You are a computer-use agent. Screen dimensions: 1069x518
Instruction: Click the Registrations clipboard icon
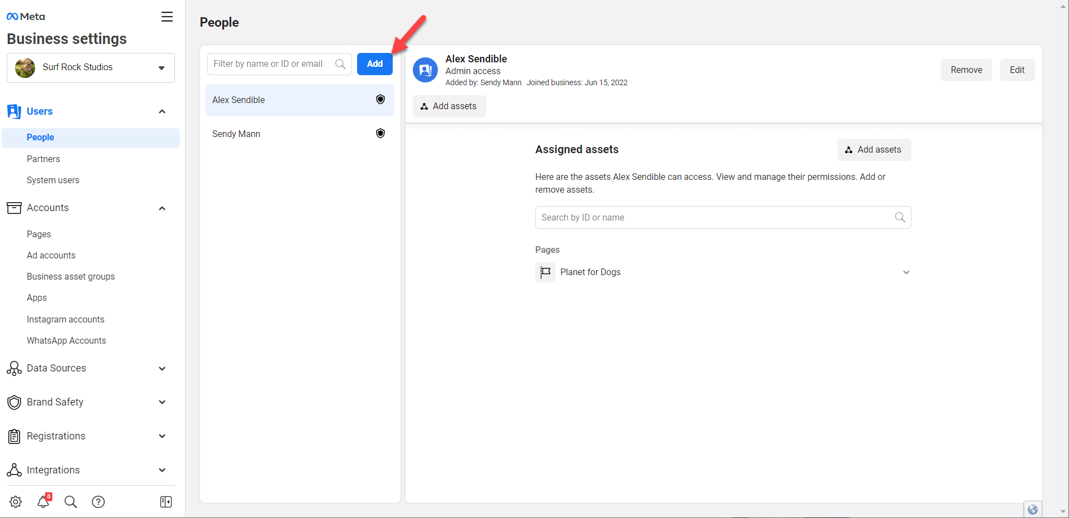click(14, 436)
